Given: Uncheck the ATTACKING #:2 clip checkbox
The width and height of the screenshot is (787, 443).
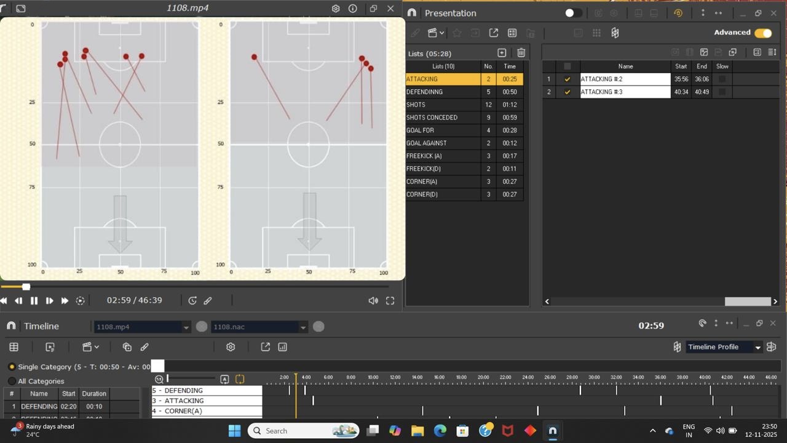Looking at the screenshot, I should coord(567,79).
